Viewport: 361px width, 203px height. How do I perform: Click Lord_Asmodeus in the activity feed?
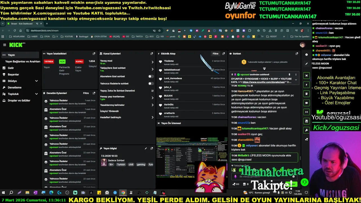pos(173,78)
